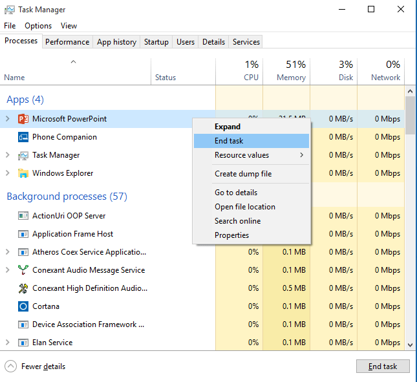Select the ActionUri OOP Server name
Viewport: 417px width, 382px height.
pos(69,216)
